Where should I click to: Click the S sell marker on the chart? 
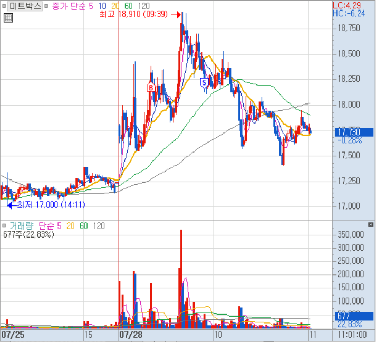point(204,82)
